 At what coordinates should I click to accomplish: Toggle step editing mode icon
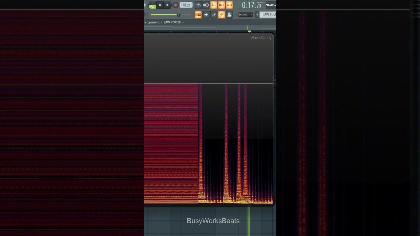tap(214, 14)
